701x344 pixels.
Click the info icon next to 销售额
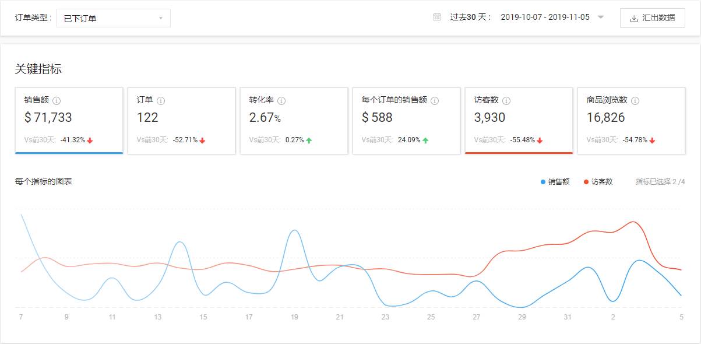[x=57, y=100]
